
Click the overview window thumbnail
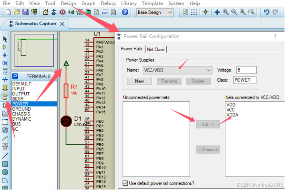34,51
